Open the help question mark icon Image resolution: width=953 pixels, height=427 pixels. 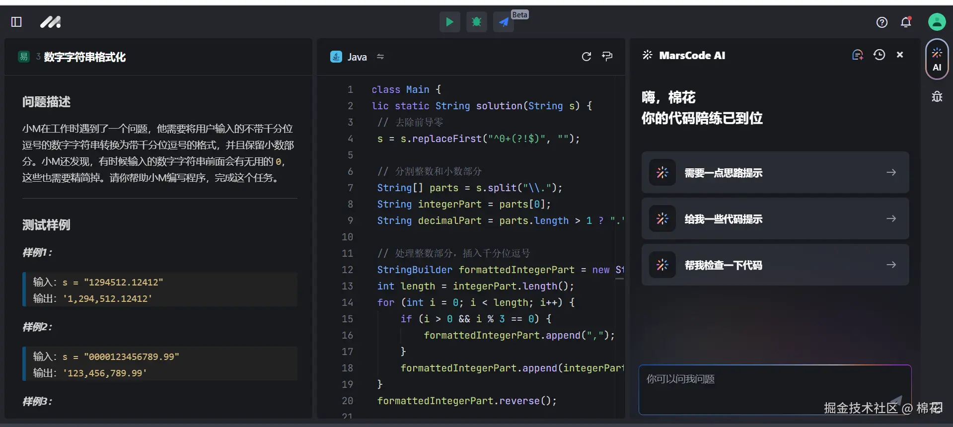(x=881, y=22)
